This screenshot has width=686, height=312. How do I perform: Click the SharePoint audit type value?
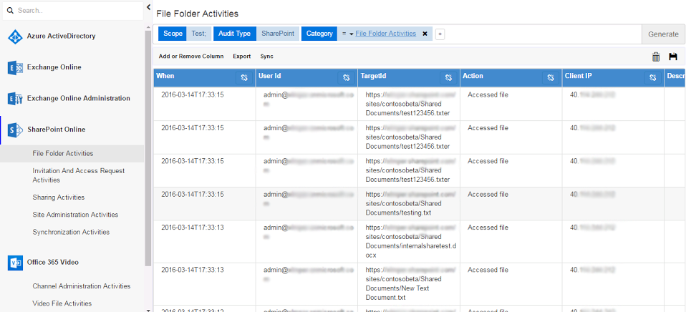(278, 34)
